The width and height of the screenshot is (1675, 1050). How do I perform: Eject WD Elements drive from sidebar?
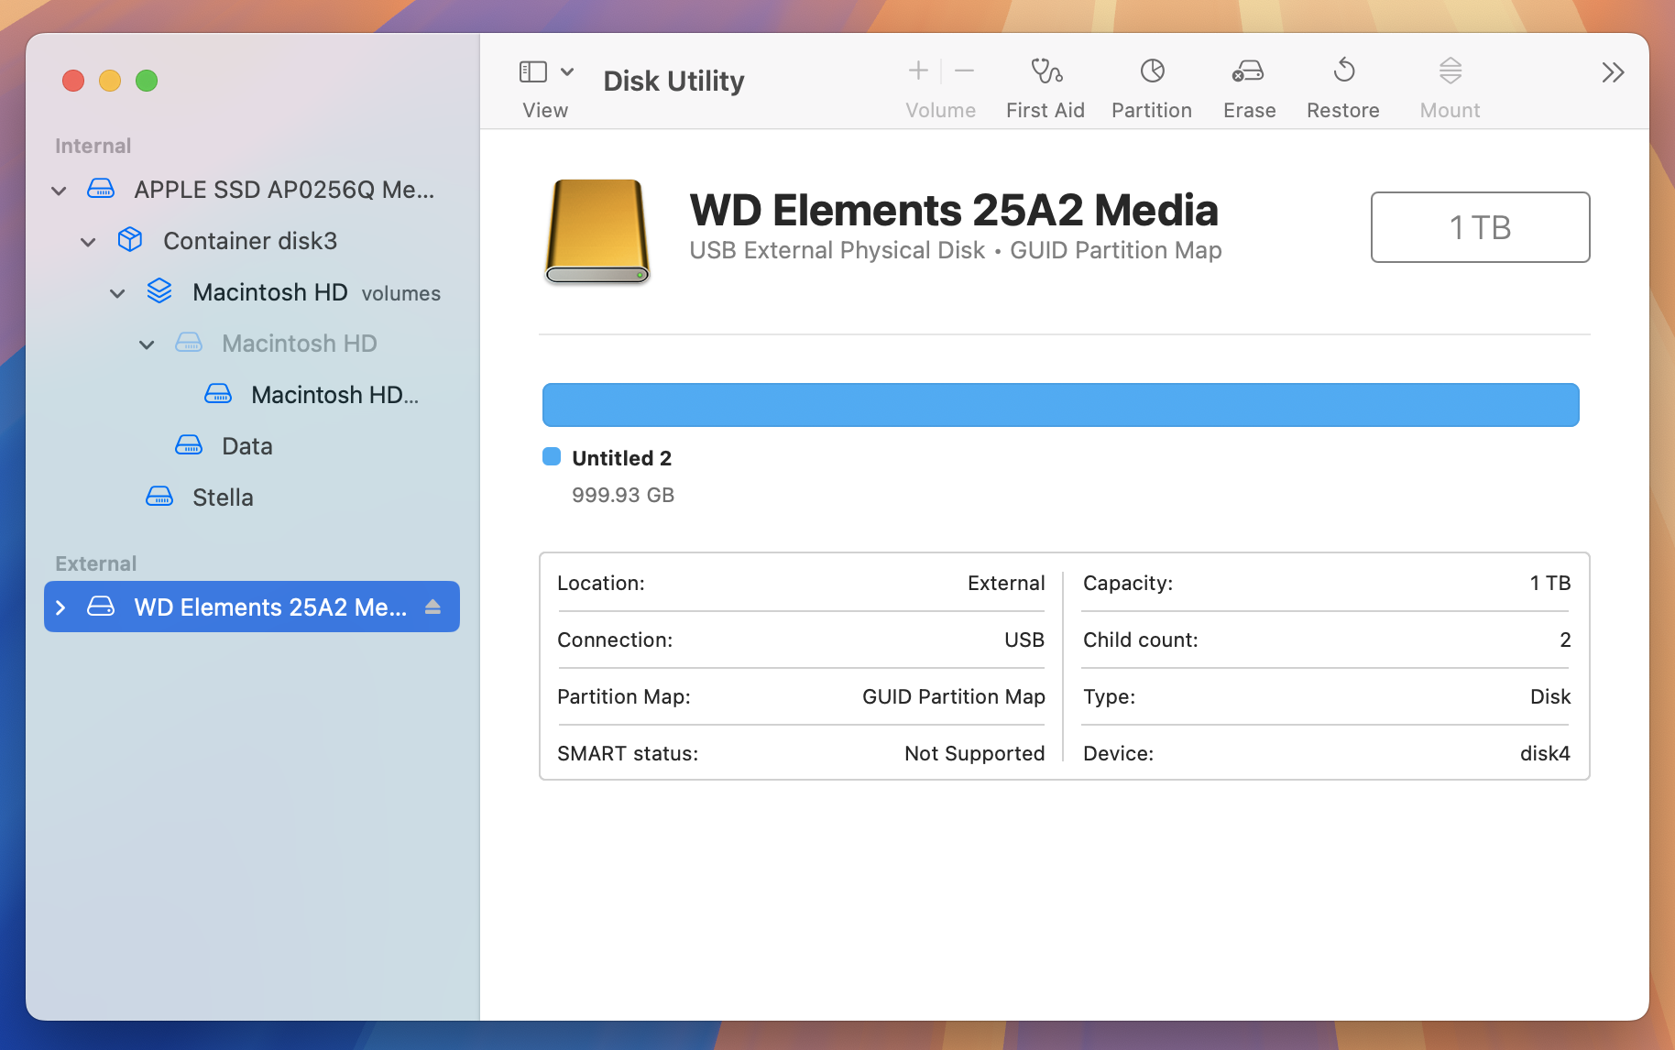433,607
